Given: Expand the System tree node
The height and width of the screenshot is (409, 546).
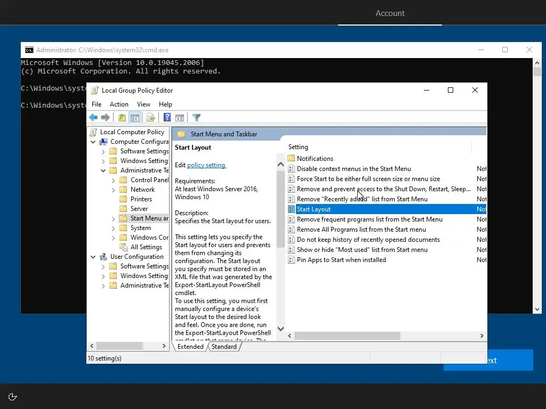Looking at the screenshot, I should point(113,228).
